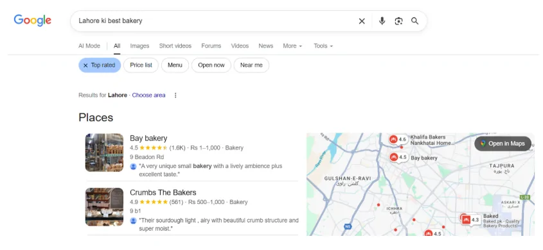Select the Baked 4.3 map marker

[470, 220]
